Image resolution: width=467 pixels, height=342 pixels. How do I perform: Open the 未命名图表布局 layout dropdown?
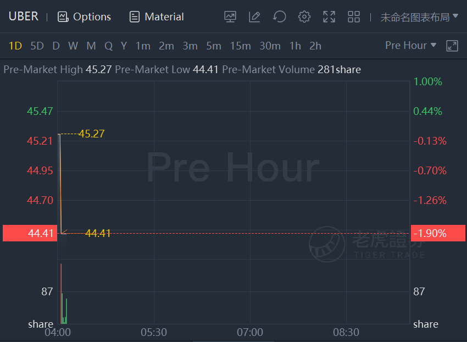(x=419, y=17)
